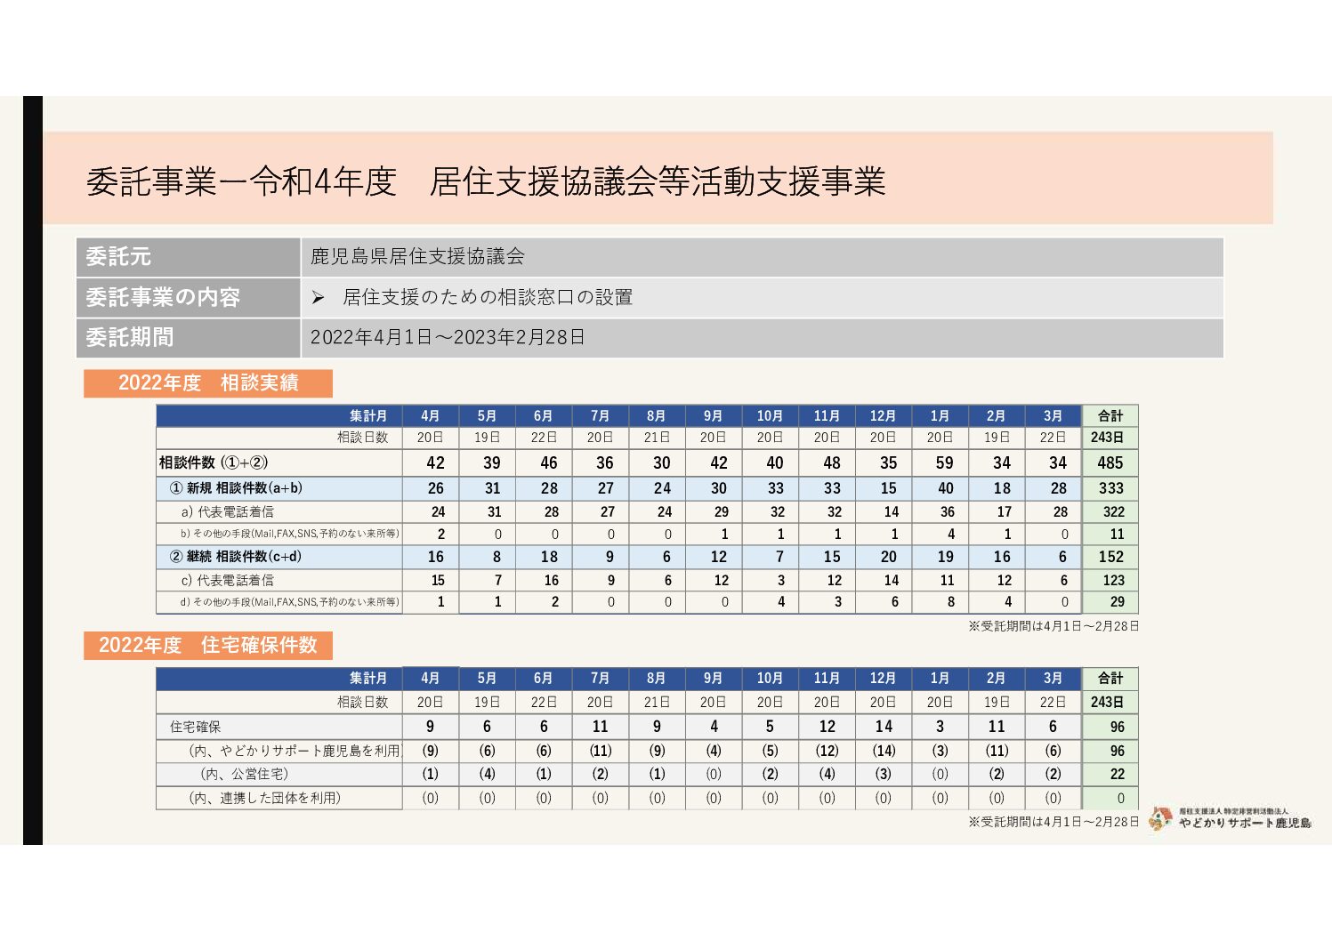This screenshot has height=941, width=1332.
Task: Click row label 相談件数 (①+②)
Action: pyautogui.click(x=214, y=462)
